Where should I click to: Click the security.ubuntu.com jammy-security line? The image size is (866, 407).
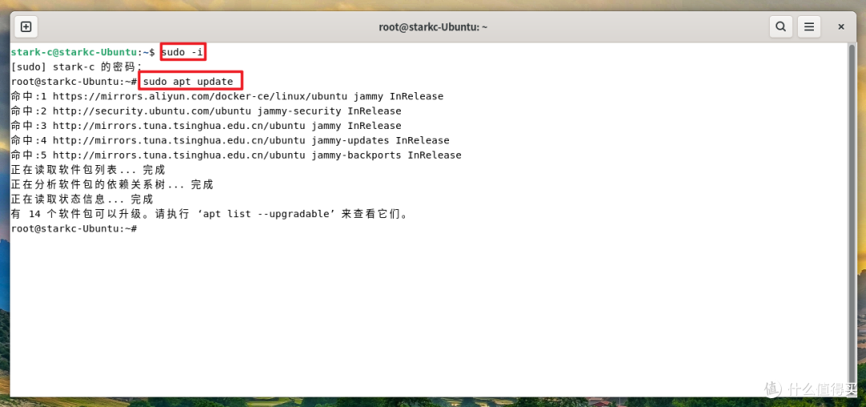click(x=206, y=111)
